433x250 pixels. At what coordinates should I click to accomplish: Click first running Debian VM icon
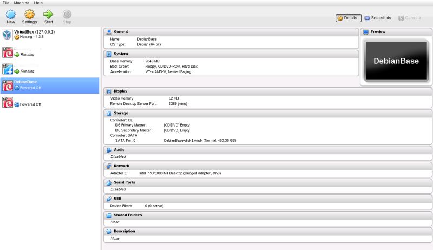pos(8,52)
